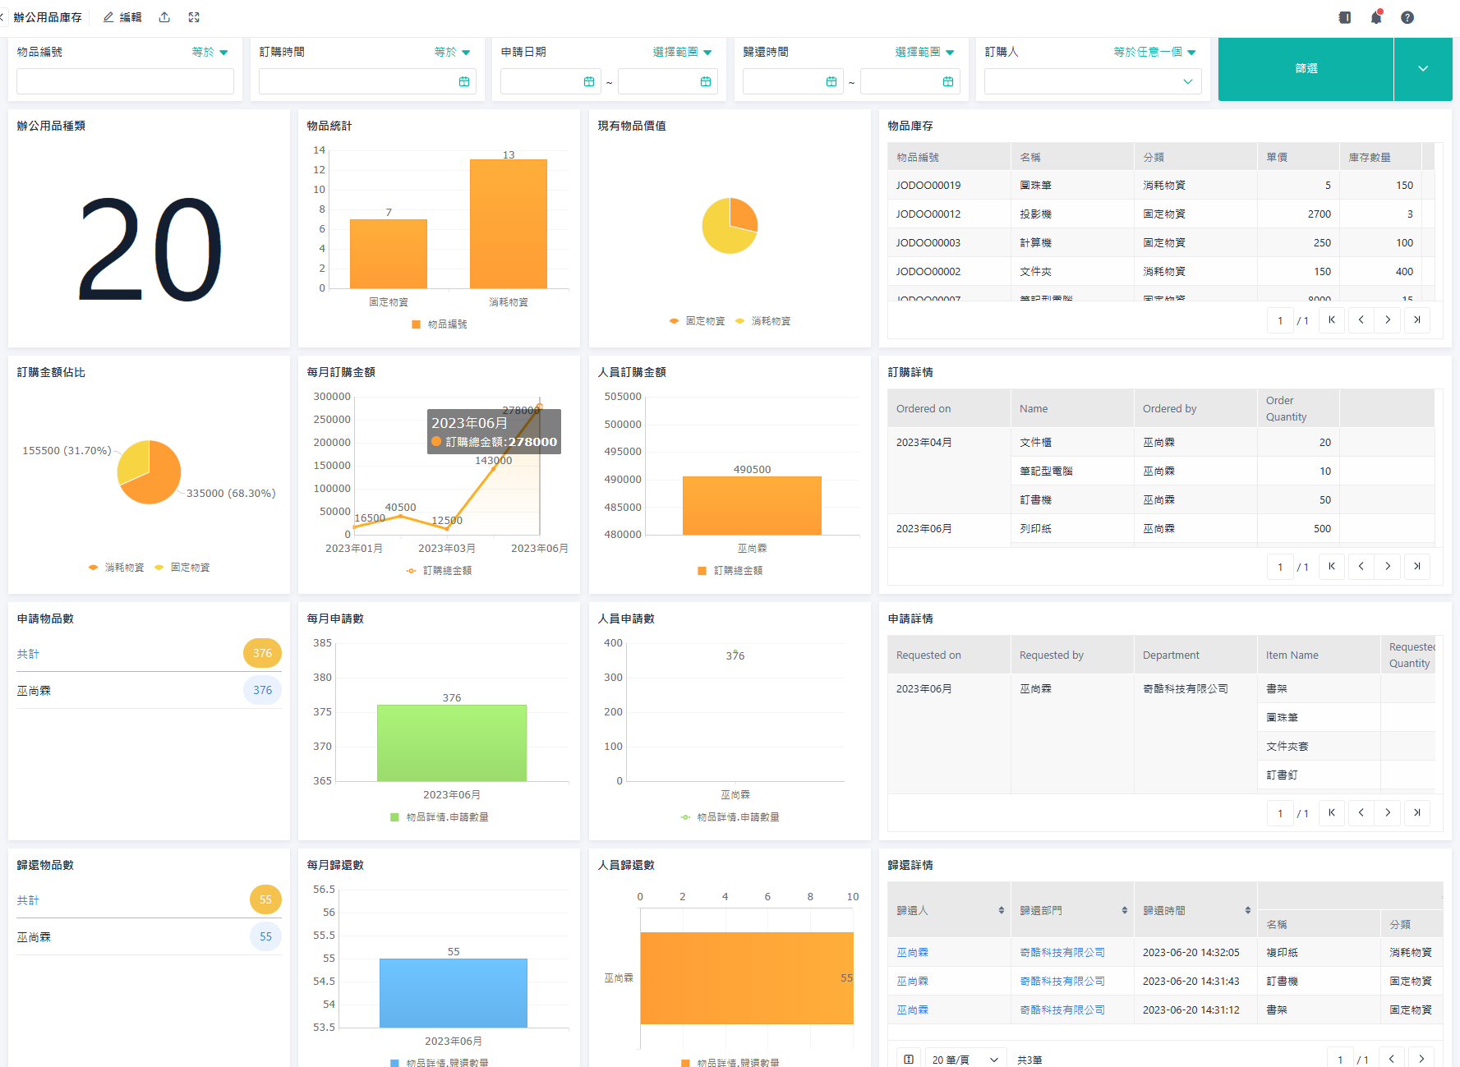The height and width of the screenshot is (1067, 1460).
Task: Open calendar of 歸還時間 end date
Action: tap(948, 81)
